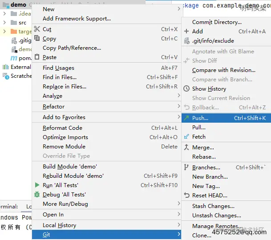Select Optimize Imports
Image resolution: width=271 pixels, height=240 pixels.
[x=106, y=137]
